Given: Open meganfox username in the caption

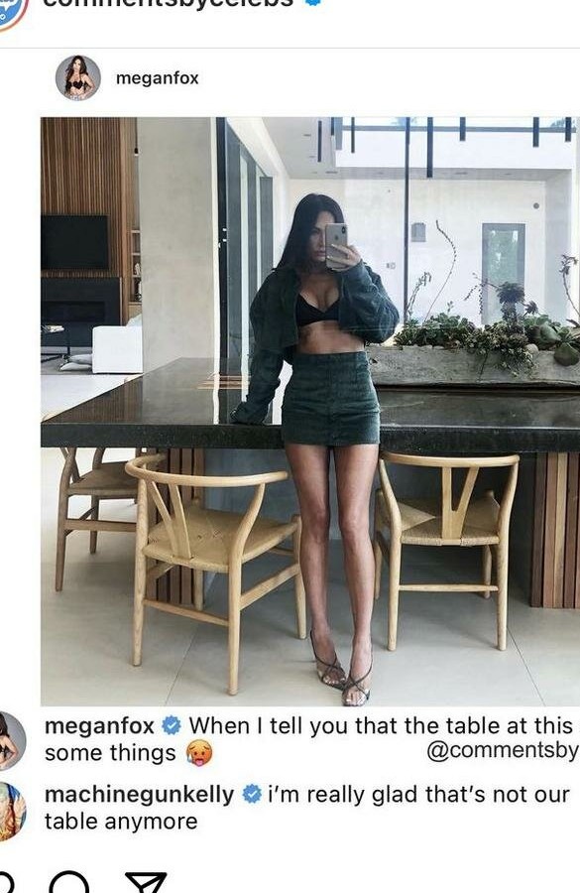Looking at the screenshot, I should (x=99, y=726).
